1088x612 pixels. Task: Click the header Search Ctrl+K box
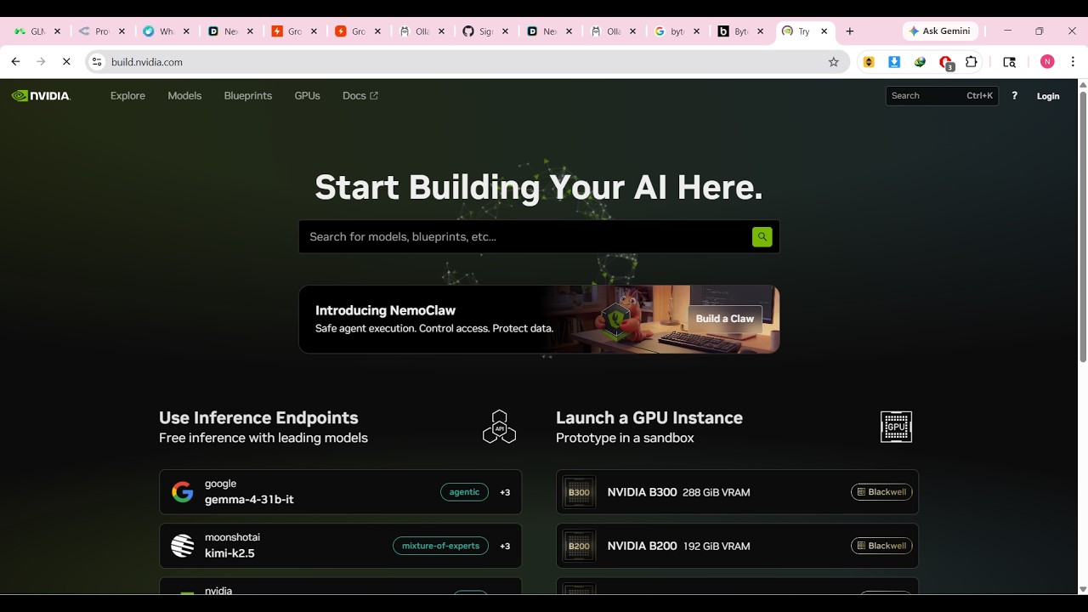tap(942, 96)
